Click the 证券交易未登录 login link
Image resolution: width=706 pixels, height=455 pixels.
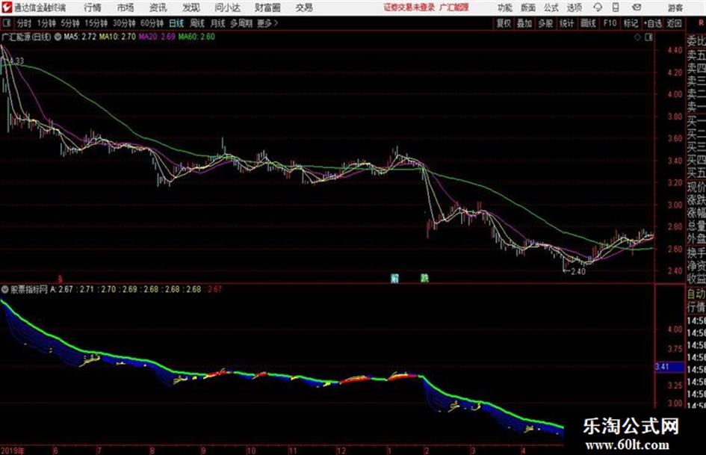pyautogui.click(x=409, y=7)
